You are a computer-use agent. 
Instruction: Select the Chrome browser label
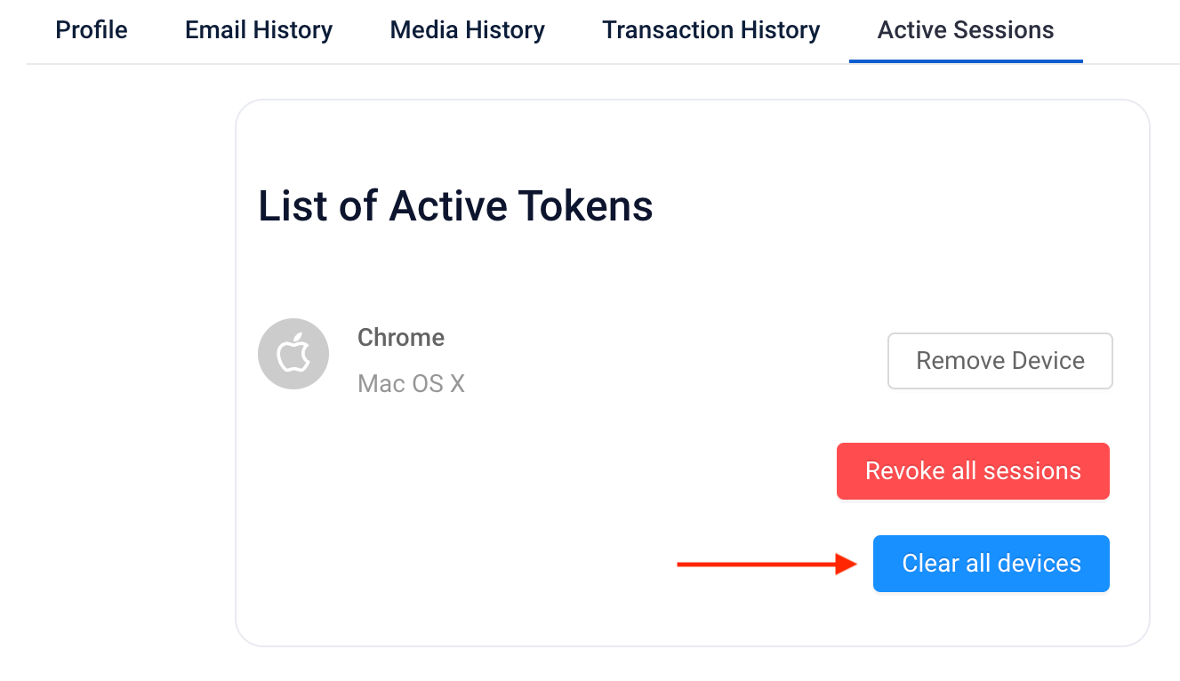pos(401,338)
